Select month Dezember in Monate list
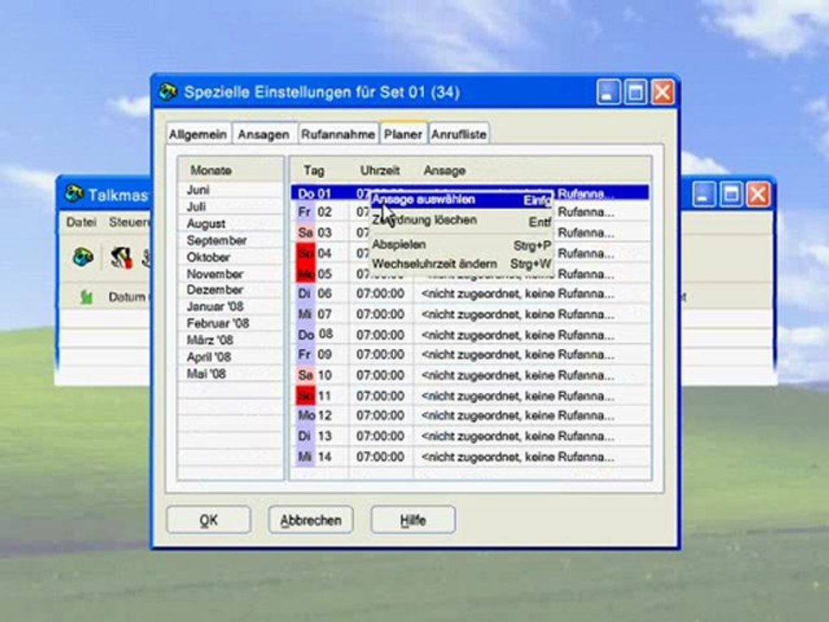 [231, 290]
